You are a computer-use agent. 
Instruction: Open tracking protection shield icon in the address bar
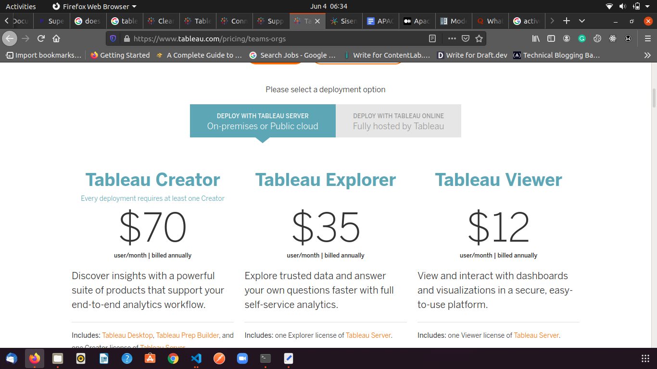pyautogui.click(x=113, y=38)
